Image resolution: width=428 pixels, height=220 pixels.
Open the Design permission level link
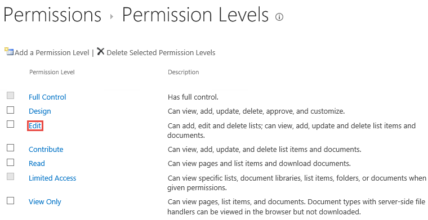pos(40,111)
